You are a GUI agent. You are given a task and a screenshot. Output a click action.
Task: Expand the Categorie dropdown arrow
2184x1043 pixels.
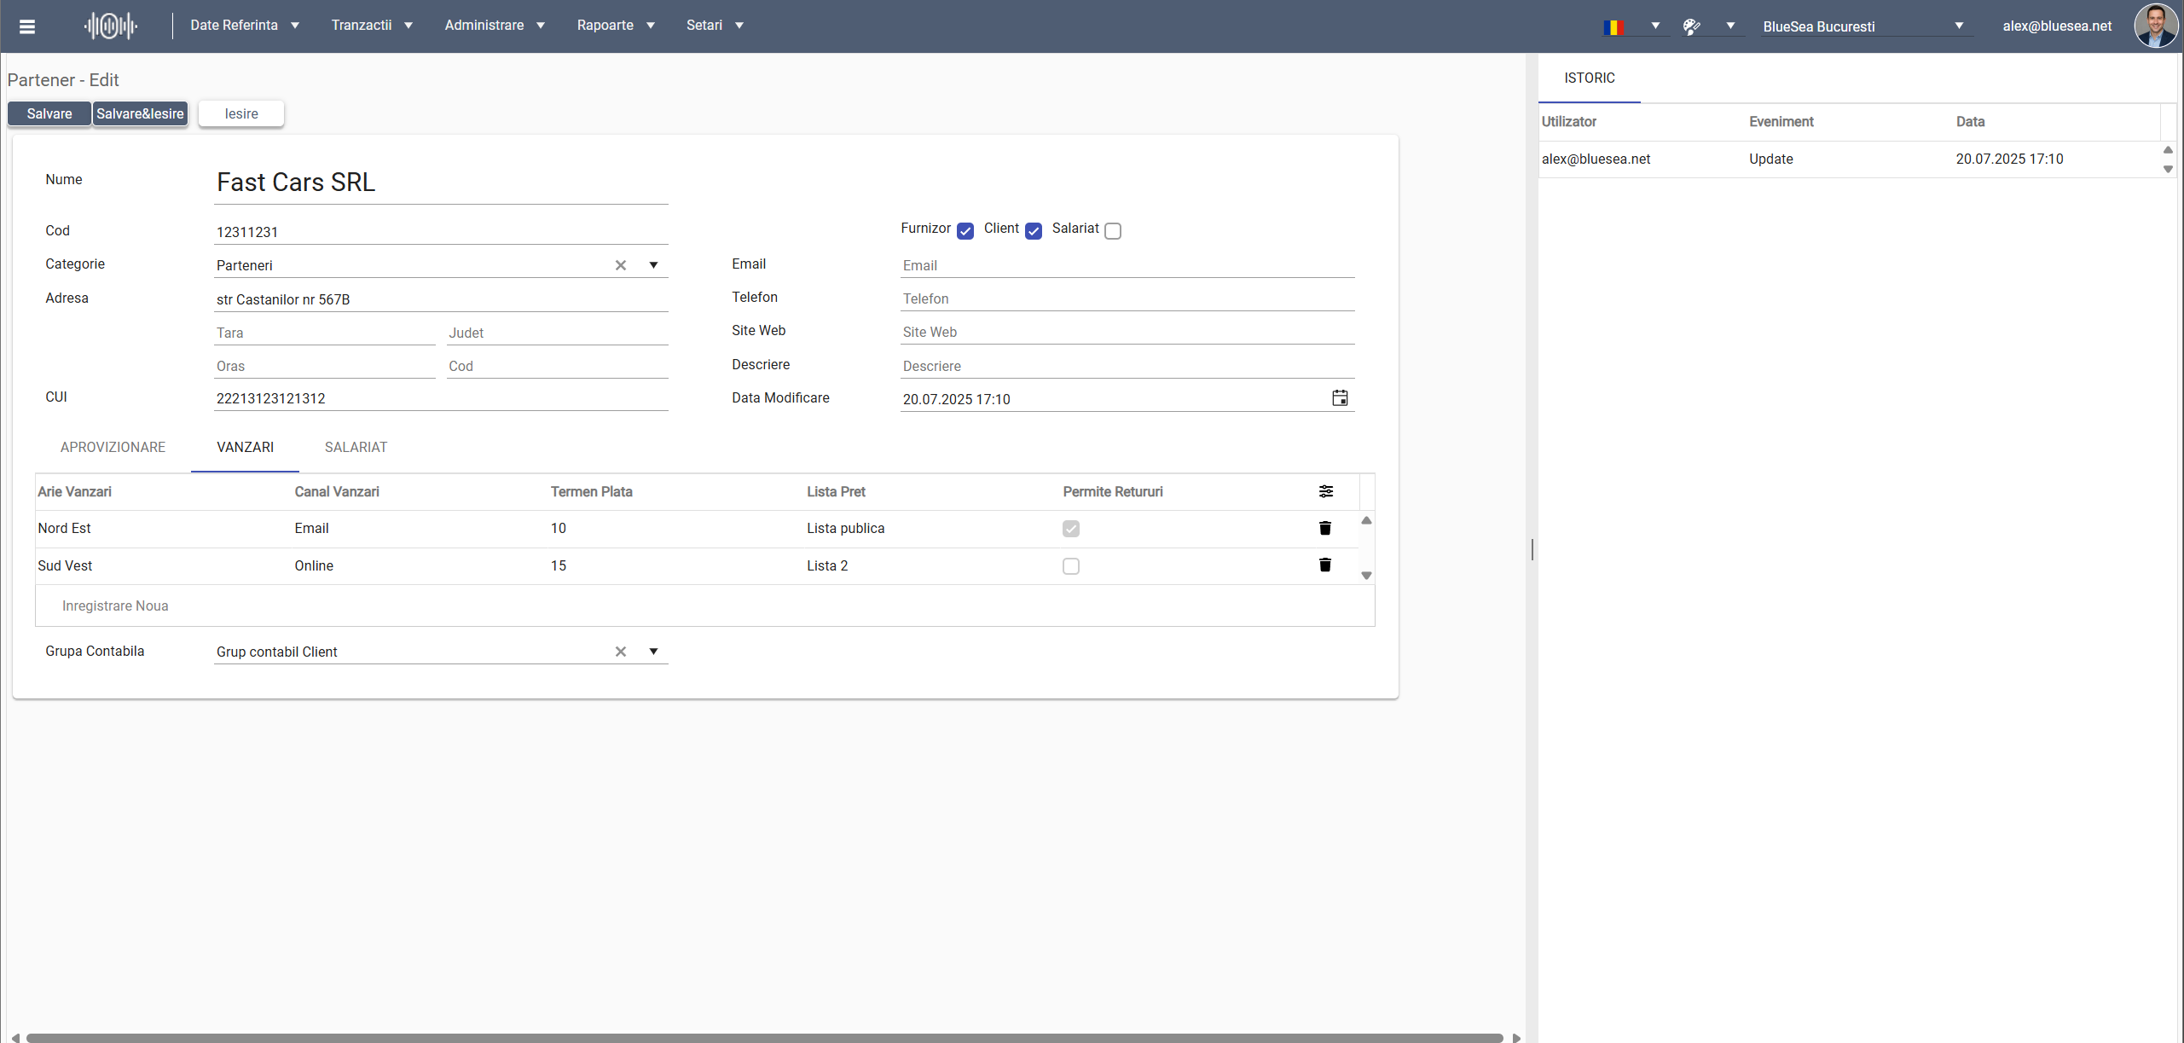tap(653, 265)
